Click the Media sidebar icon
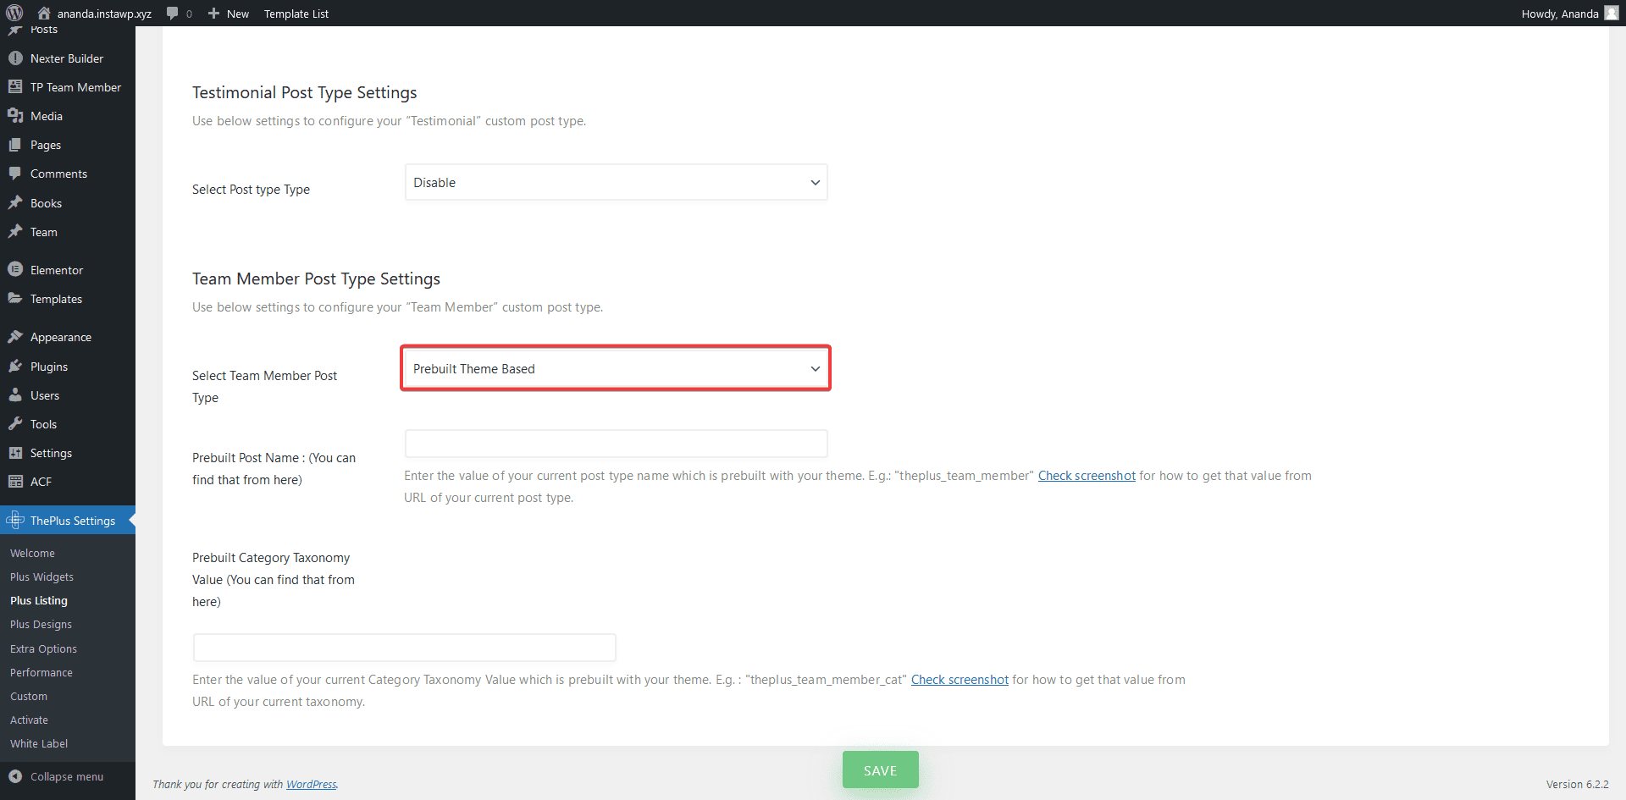The height and width of the screenshot is (800, 1626). pyautogui.click(x=15, y=115)
